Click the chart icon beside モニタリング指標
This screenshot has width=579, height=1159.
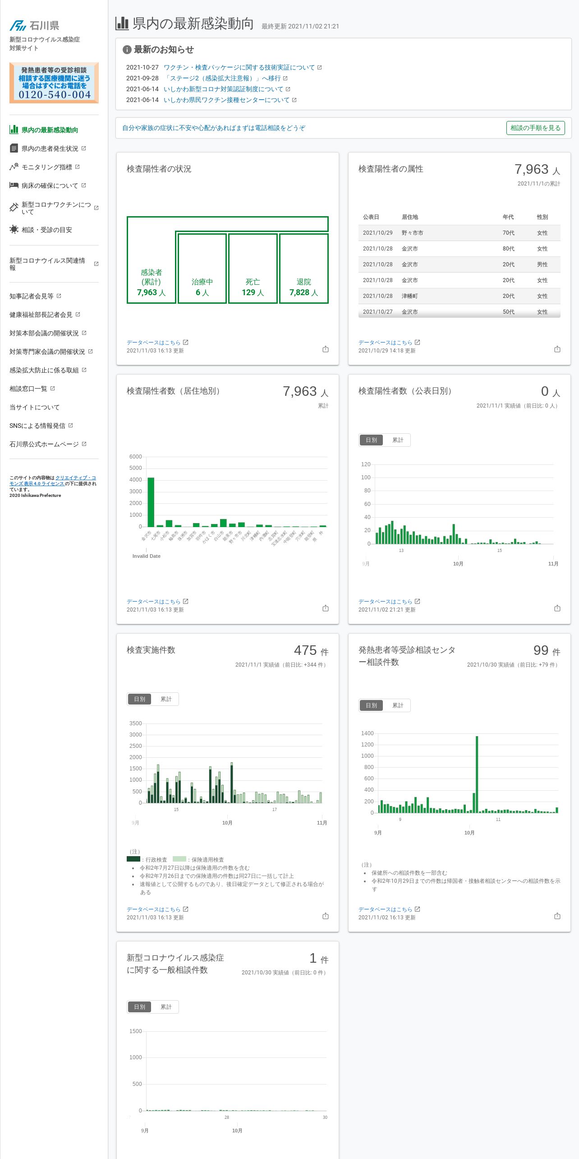point(14,167)
